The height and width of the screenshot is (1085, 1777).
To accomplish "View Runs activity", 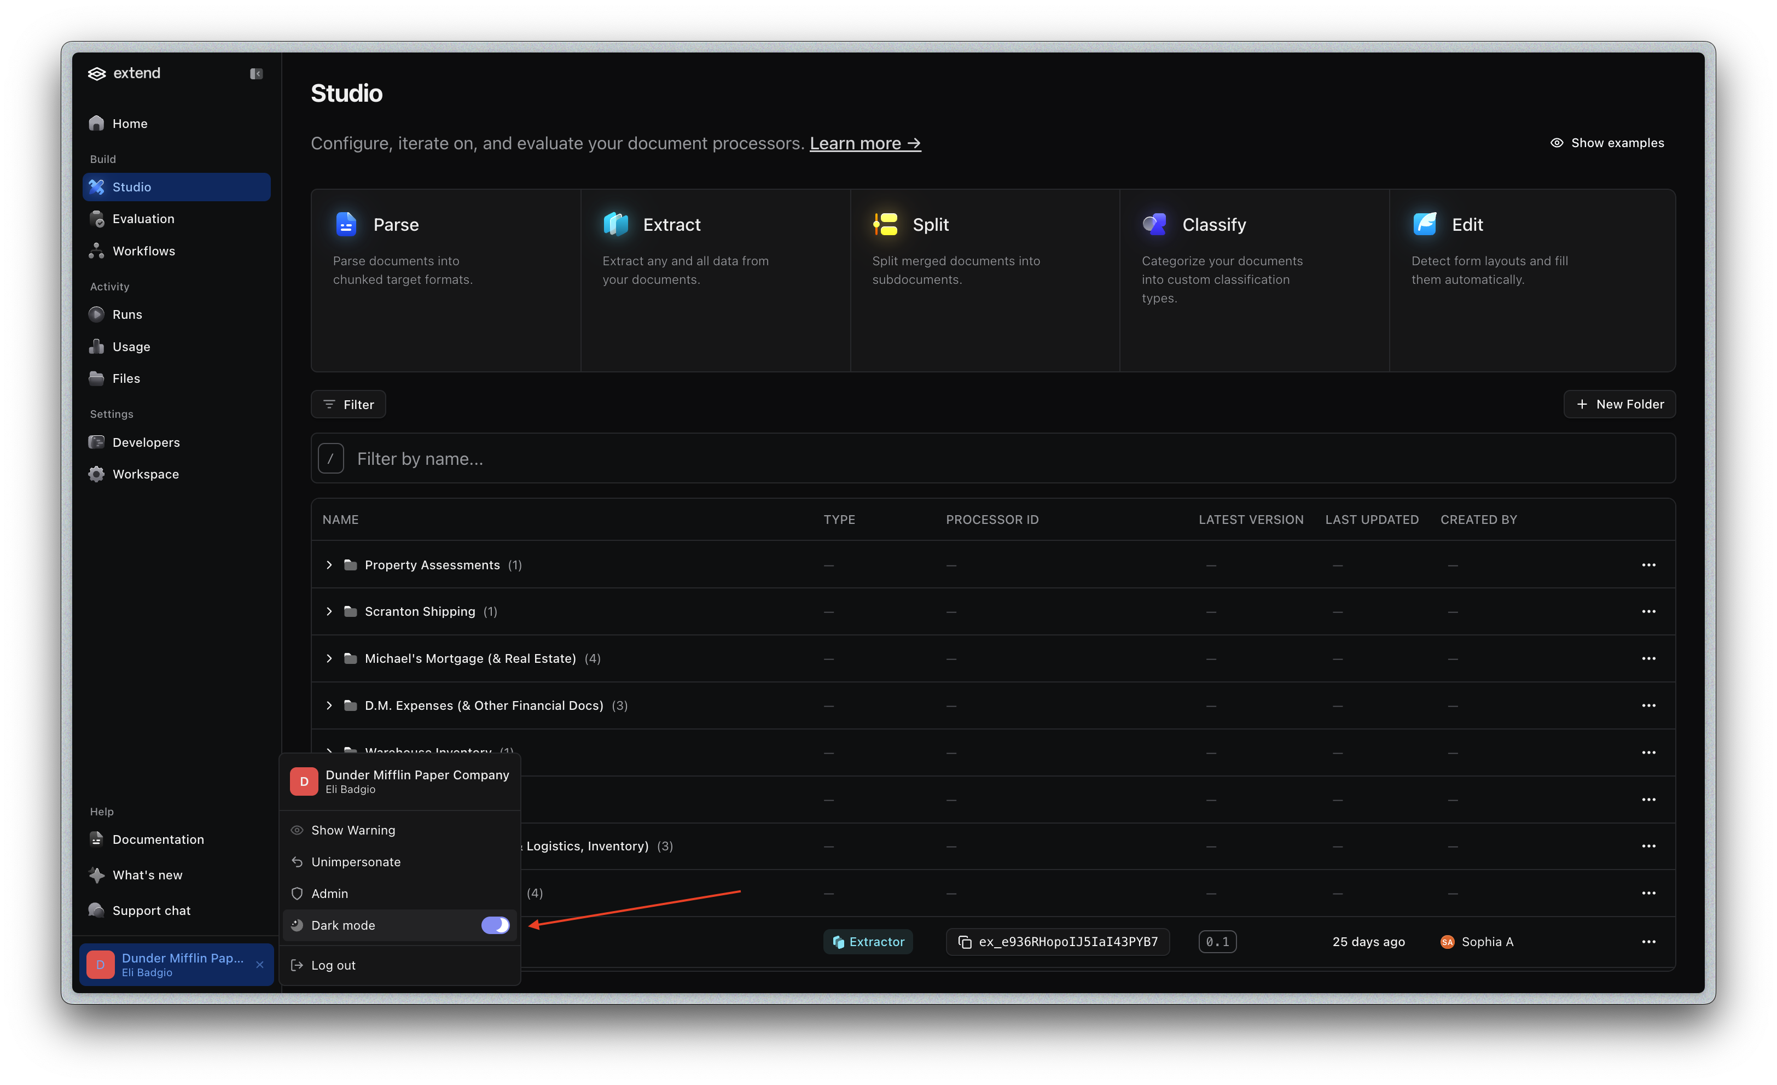I will tap(177, 314).
